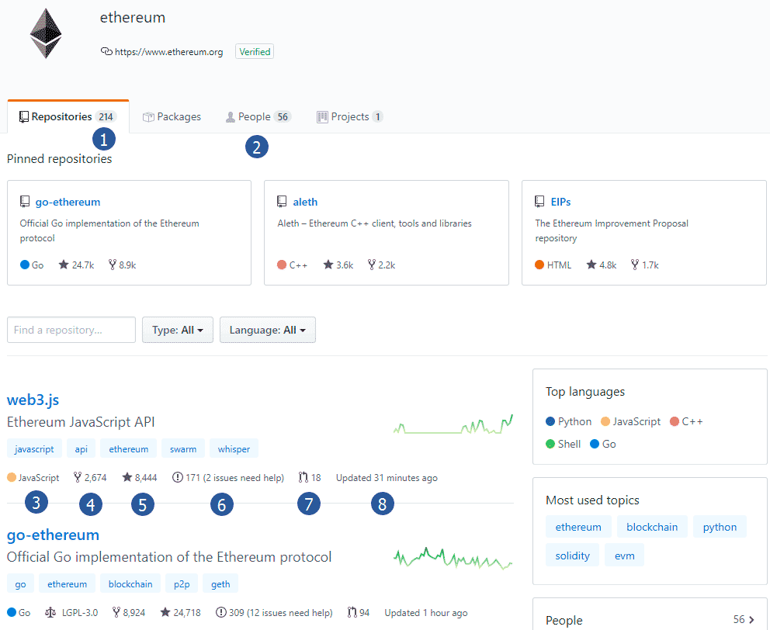Select solidity in Most used topics
The height and width of the screenshot is (630, 770).
(x=573, y=556)
